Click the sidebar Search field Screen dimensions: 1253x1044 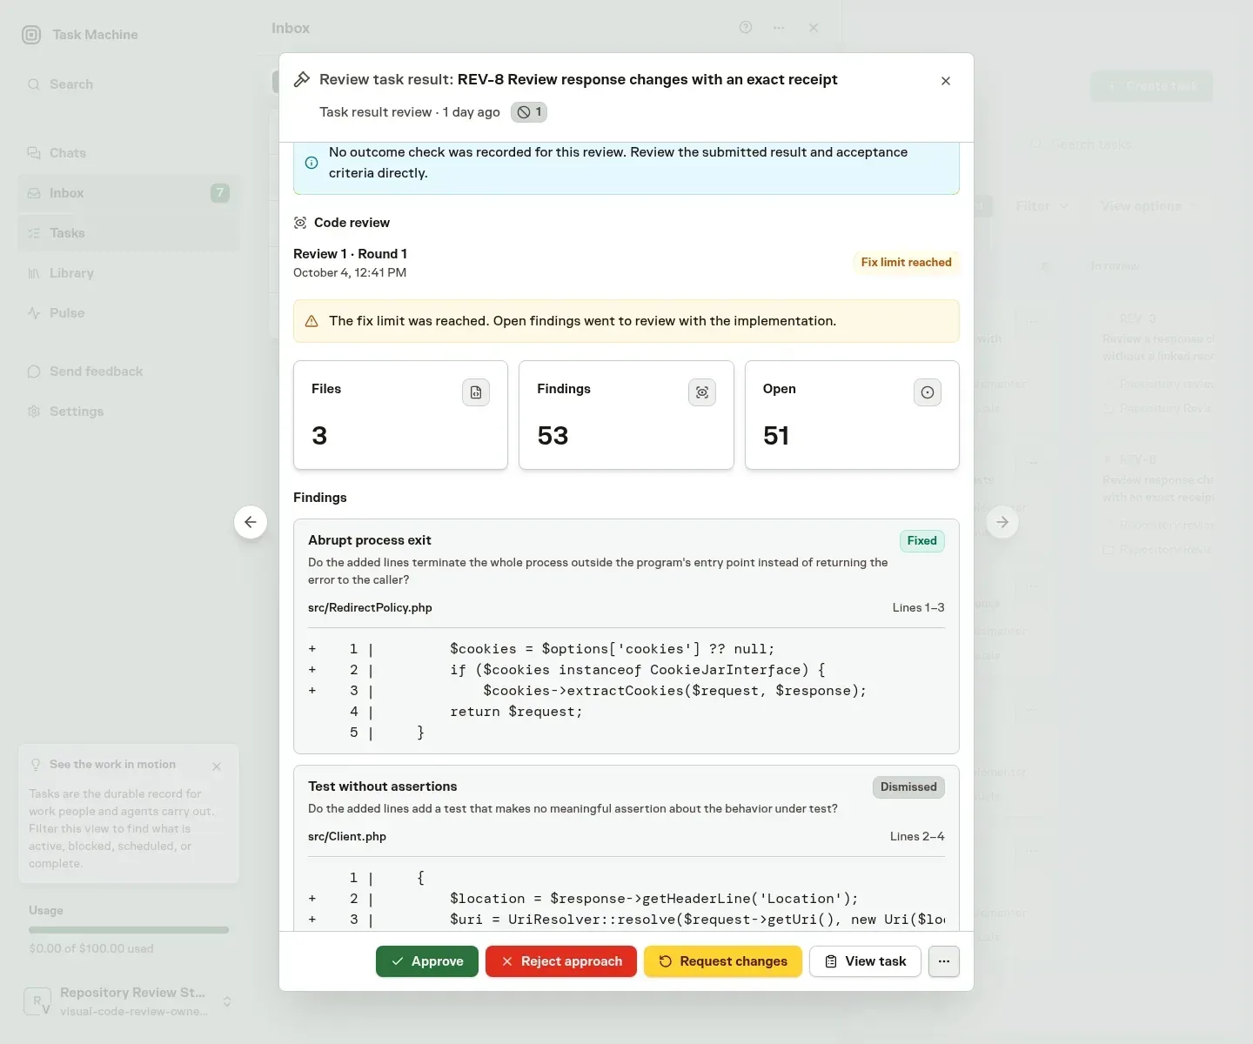coord(129,84)
